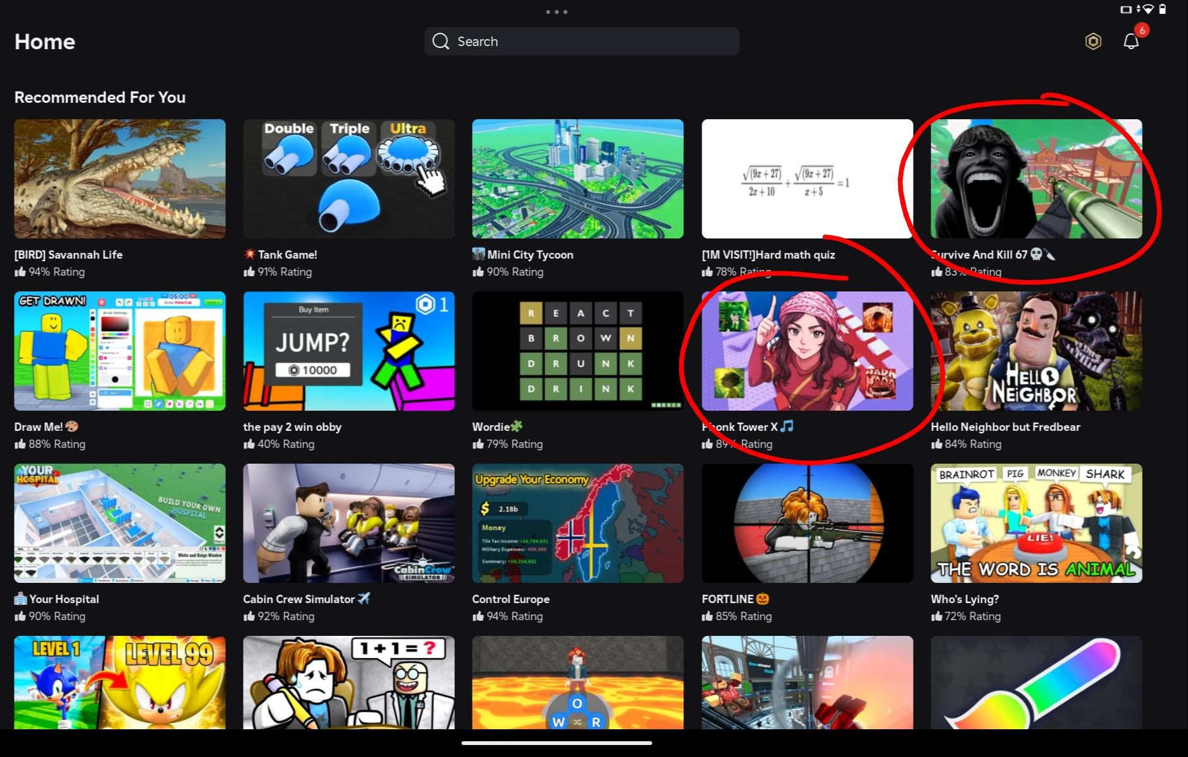Click the pay 2 win obby title
The height and width of the screenshot is (757, 1188).
click(292, 427)
